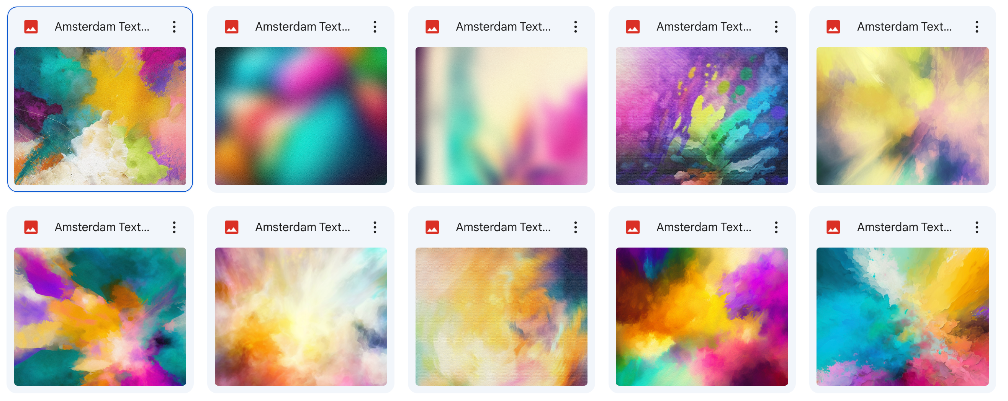
Task: Open three-dot menu on blurry teal-magenta gradient file
Action: coord(375,26)
